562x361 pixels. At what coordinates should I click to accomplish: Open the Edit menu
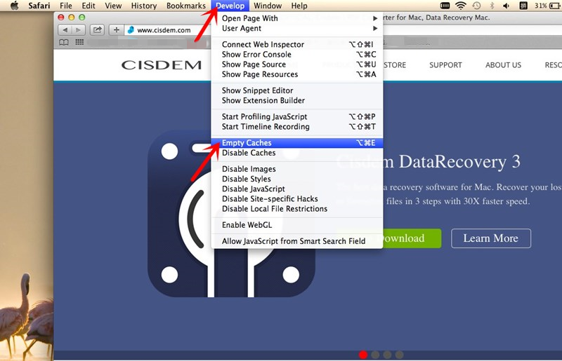[89, 6]
